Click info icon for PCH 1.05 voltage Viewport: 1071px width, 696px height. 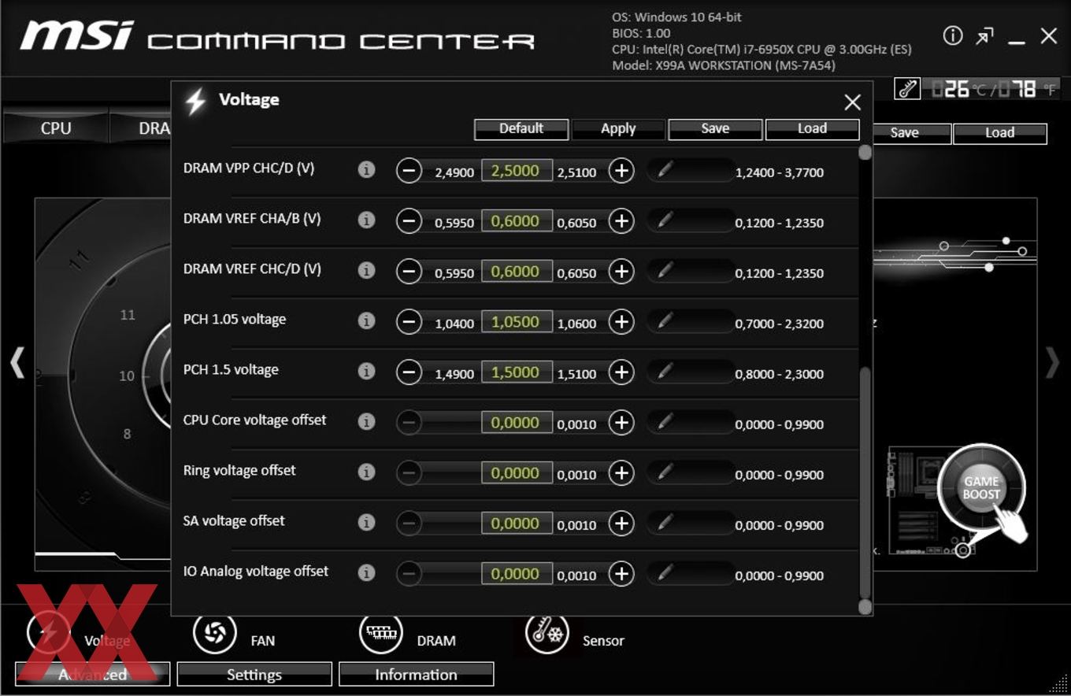(366, 320)
